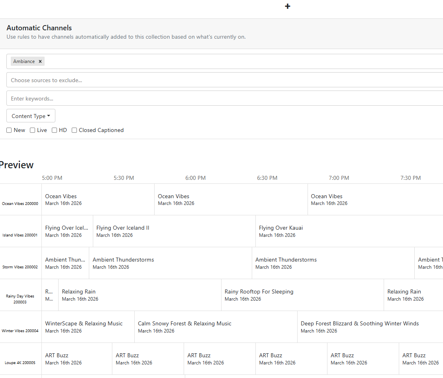Enable Closed Captioned filter
The width and height of the screenshot is (443, 378).
74,130
